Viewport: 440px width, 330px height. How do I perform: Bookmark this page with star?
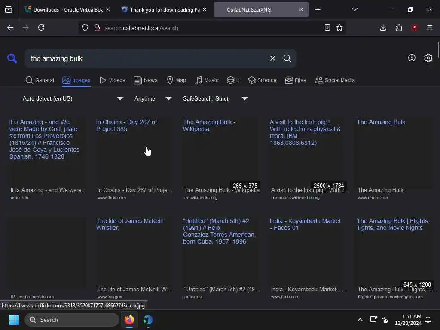[339, 28]
